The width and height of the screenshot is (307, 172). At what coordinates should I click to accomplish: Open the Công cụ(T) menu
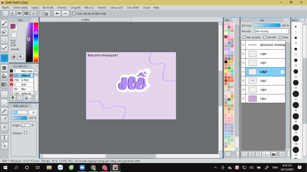tap(117, 7)
